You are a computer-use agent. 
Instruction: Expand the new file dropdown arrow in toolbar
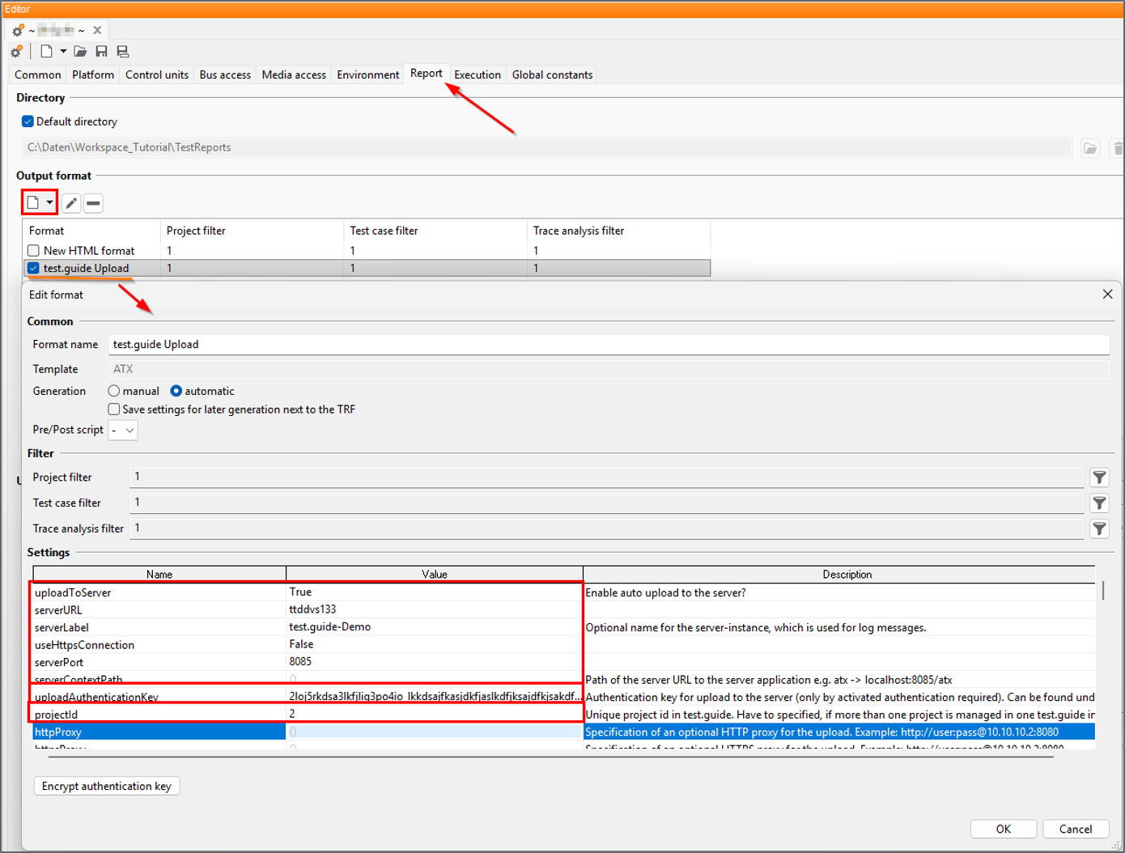tap(63, 51)
